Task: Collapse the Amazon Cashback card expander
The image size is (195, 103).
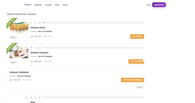Action: tap(140, 87)
